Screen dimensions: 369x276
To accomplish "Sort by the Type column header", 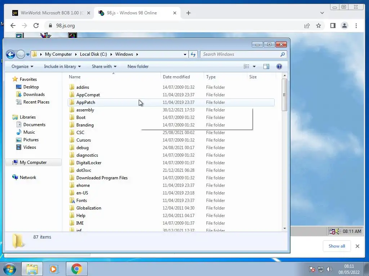I will click(211, 77).
